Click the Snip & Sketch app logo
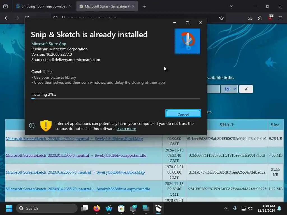Screen dimensions: 287x215 point(187,41)
